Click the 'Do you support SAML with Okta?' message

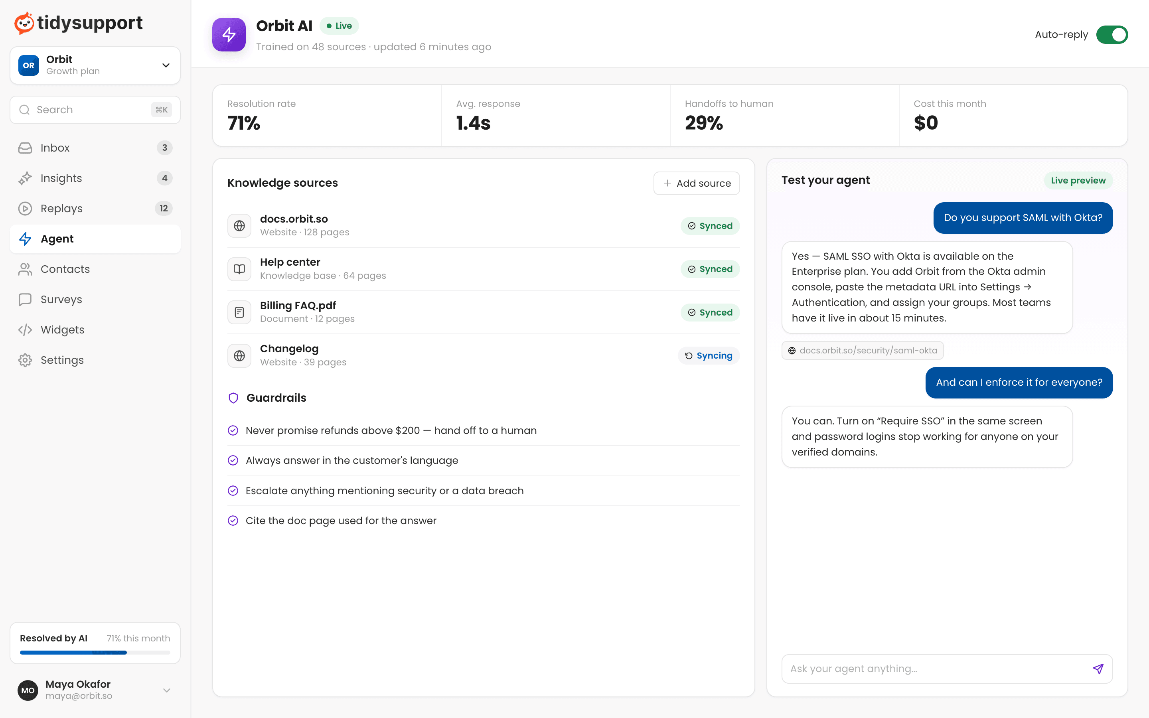(1023, 218)
